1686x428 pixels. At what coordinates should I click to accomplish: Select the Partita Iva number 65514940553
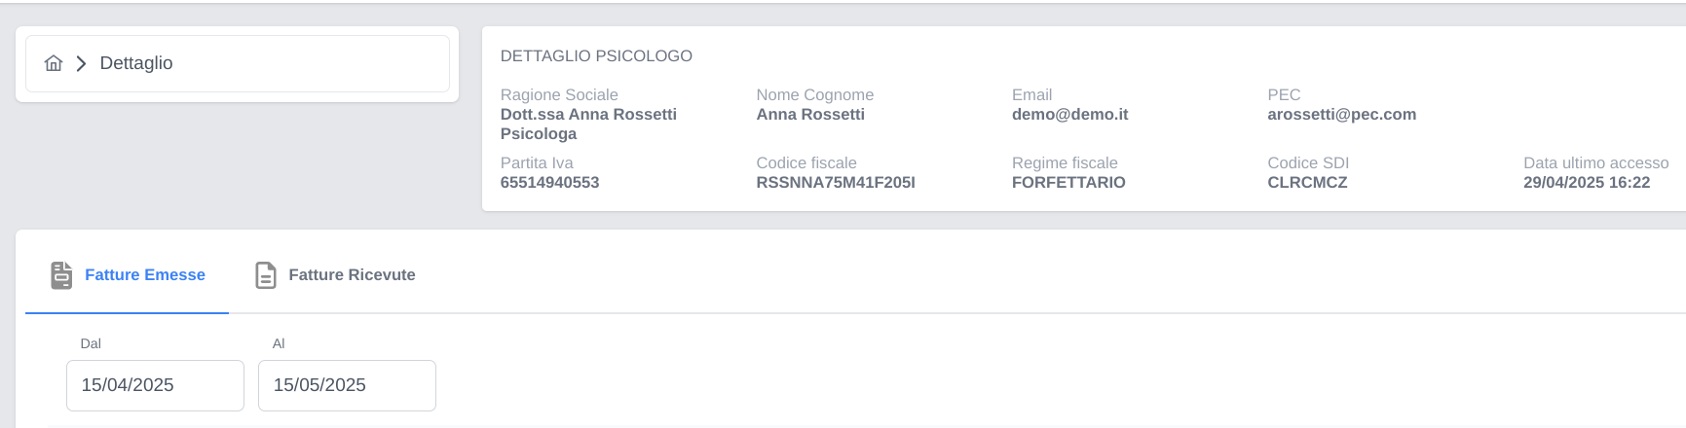[x=549, y=183]
